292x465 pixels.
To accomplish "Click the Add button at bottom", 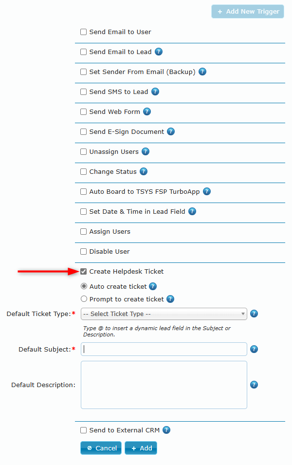I will pyautogui.click(x=141, y=448).
